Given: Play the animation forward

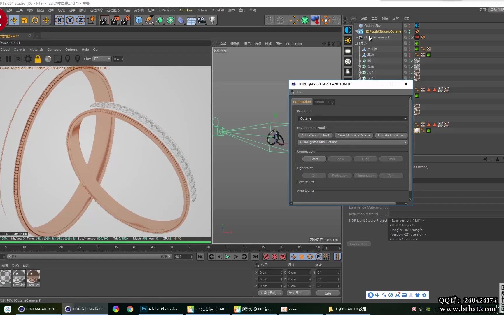Looking at the screenshot, I should 228,257.
